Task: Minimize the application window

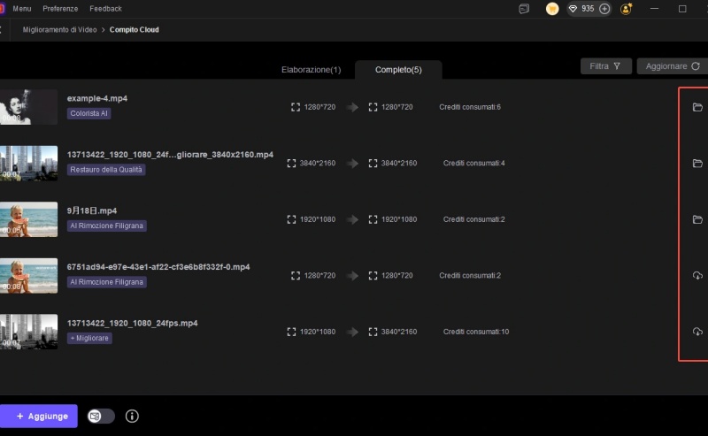Action: (654, 9)
